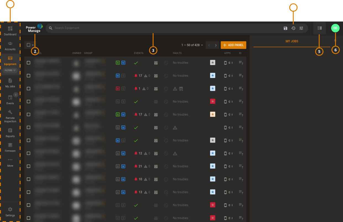The height and width of the screenshot is (222, 343).
Task: Expand the 1 – 50 of 428 pagination dropdown
Action: (192, 45)
